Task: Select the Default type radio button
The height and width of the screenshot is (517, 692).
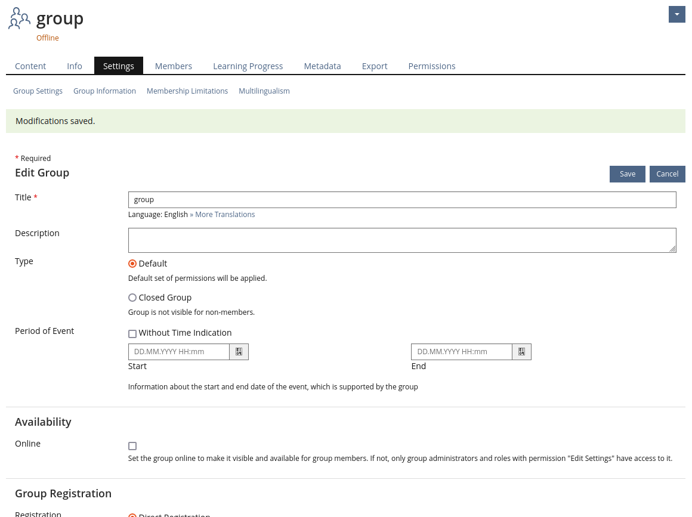Action: click(132, 264)
